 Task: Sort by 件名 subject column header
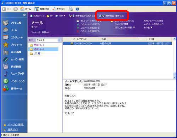click(x=104, y=39)
